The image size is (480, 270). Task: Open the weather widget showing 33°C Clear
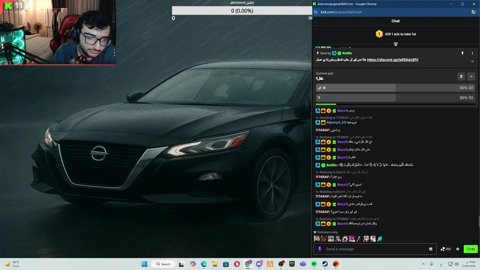[12, 264]
